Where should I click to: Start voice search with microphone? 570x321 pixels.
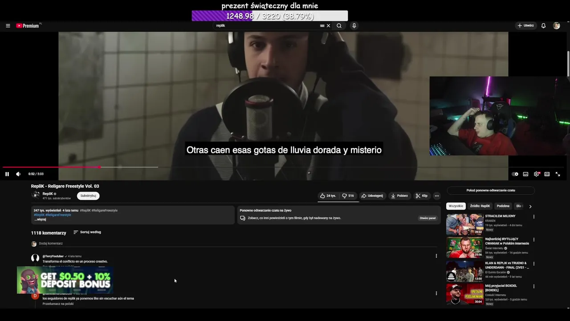pos(354,26)
